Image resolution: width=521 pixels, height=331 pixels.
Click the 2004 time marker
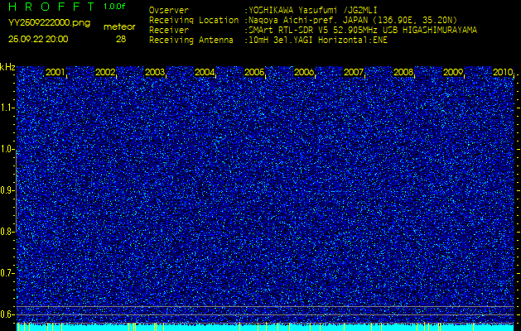(x=205, y=72)
